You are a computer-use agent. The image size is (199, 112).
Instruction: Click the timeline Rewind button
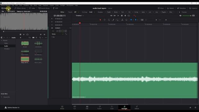[x=111, y=16]
